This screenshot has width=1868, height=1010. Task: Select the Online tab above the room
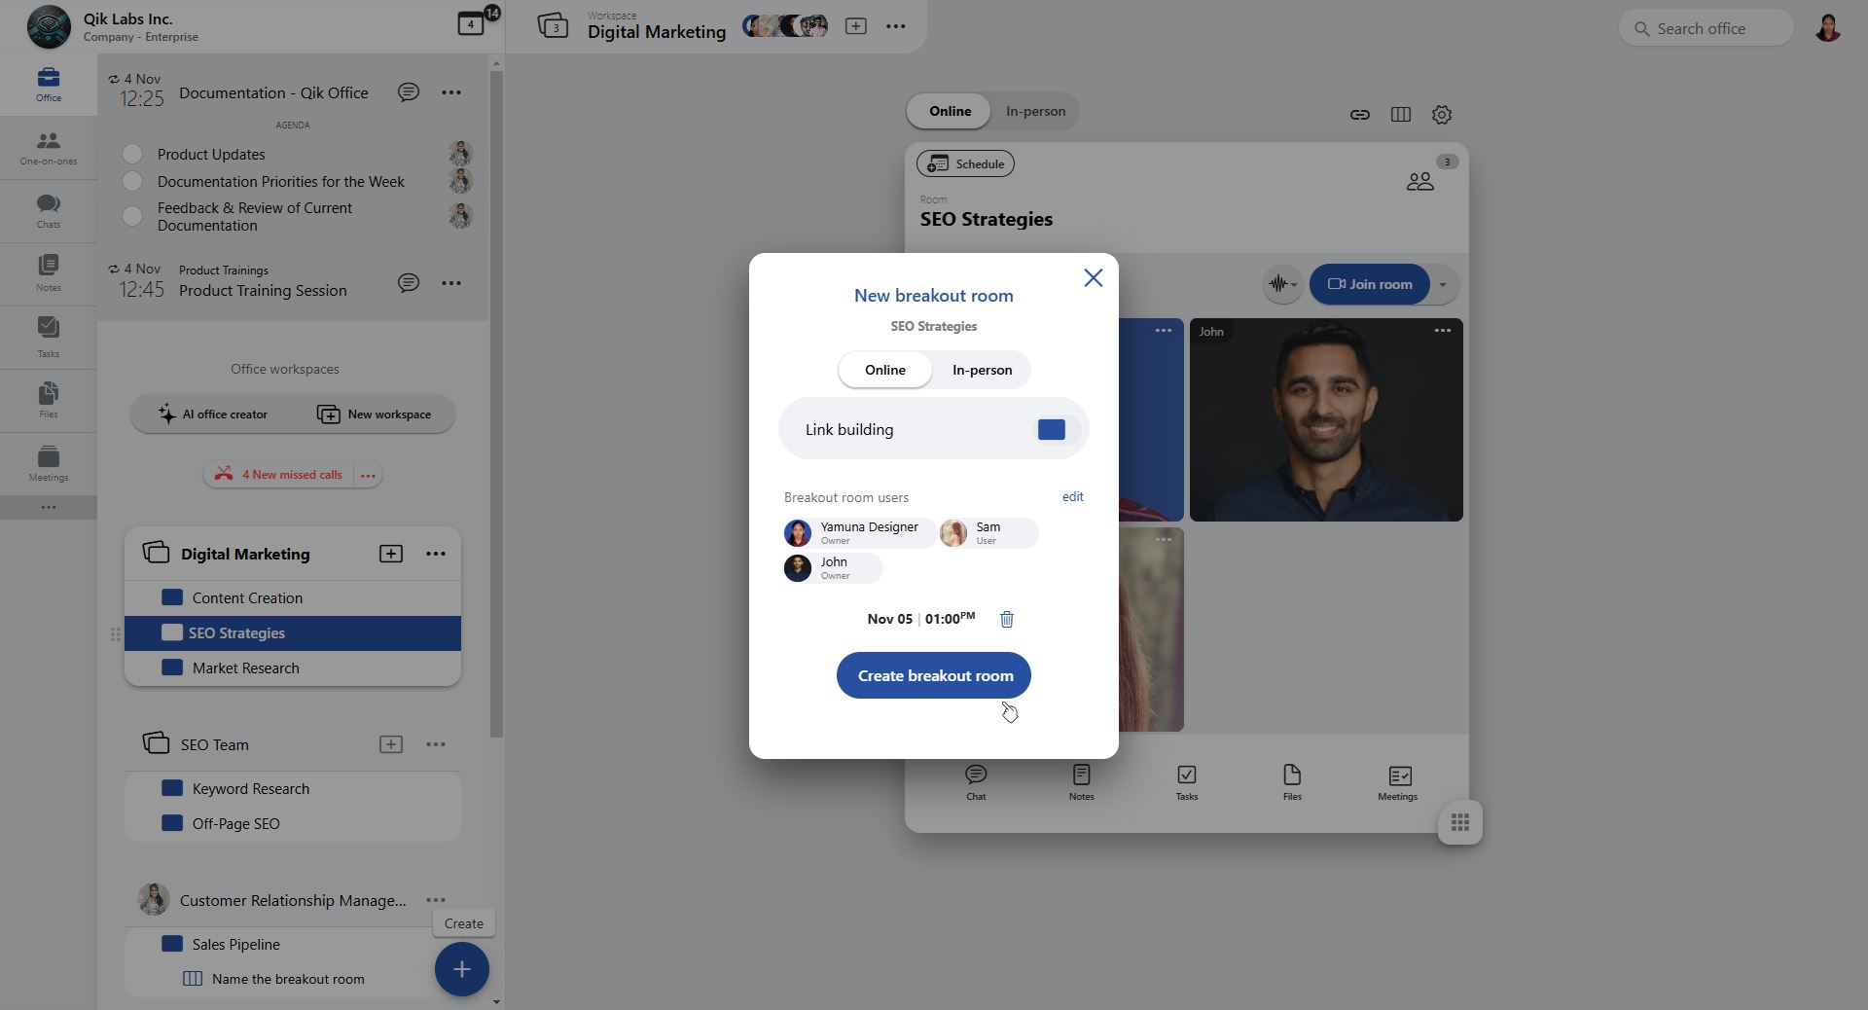950,111
